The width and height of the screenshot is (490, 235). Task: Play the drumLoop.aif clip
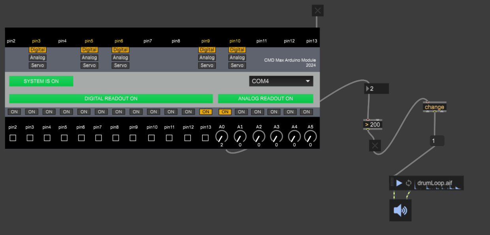[x=399, y=183]
